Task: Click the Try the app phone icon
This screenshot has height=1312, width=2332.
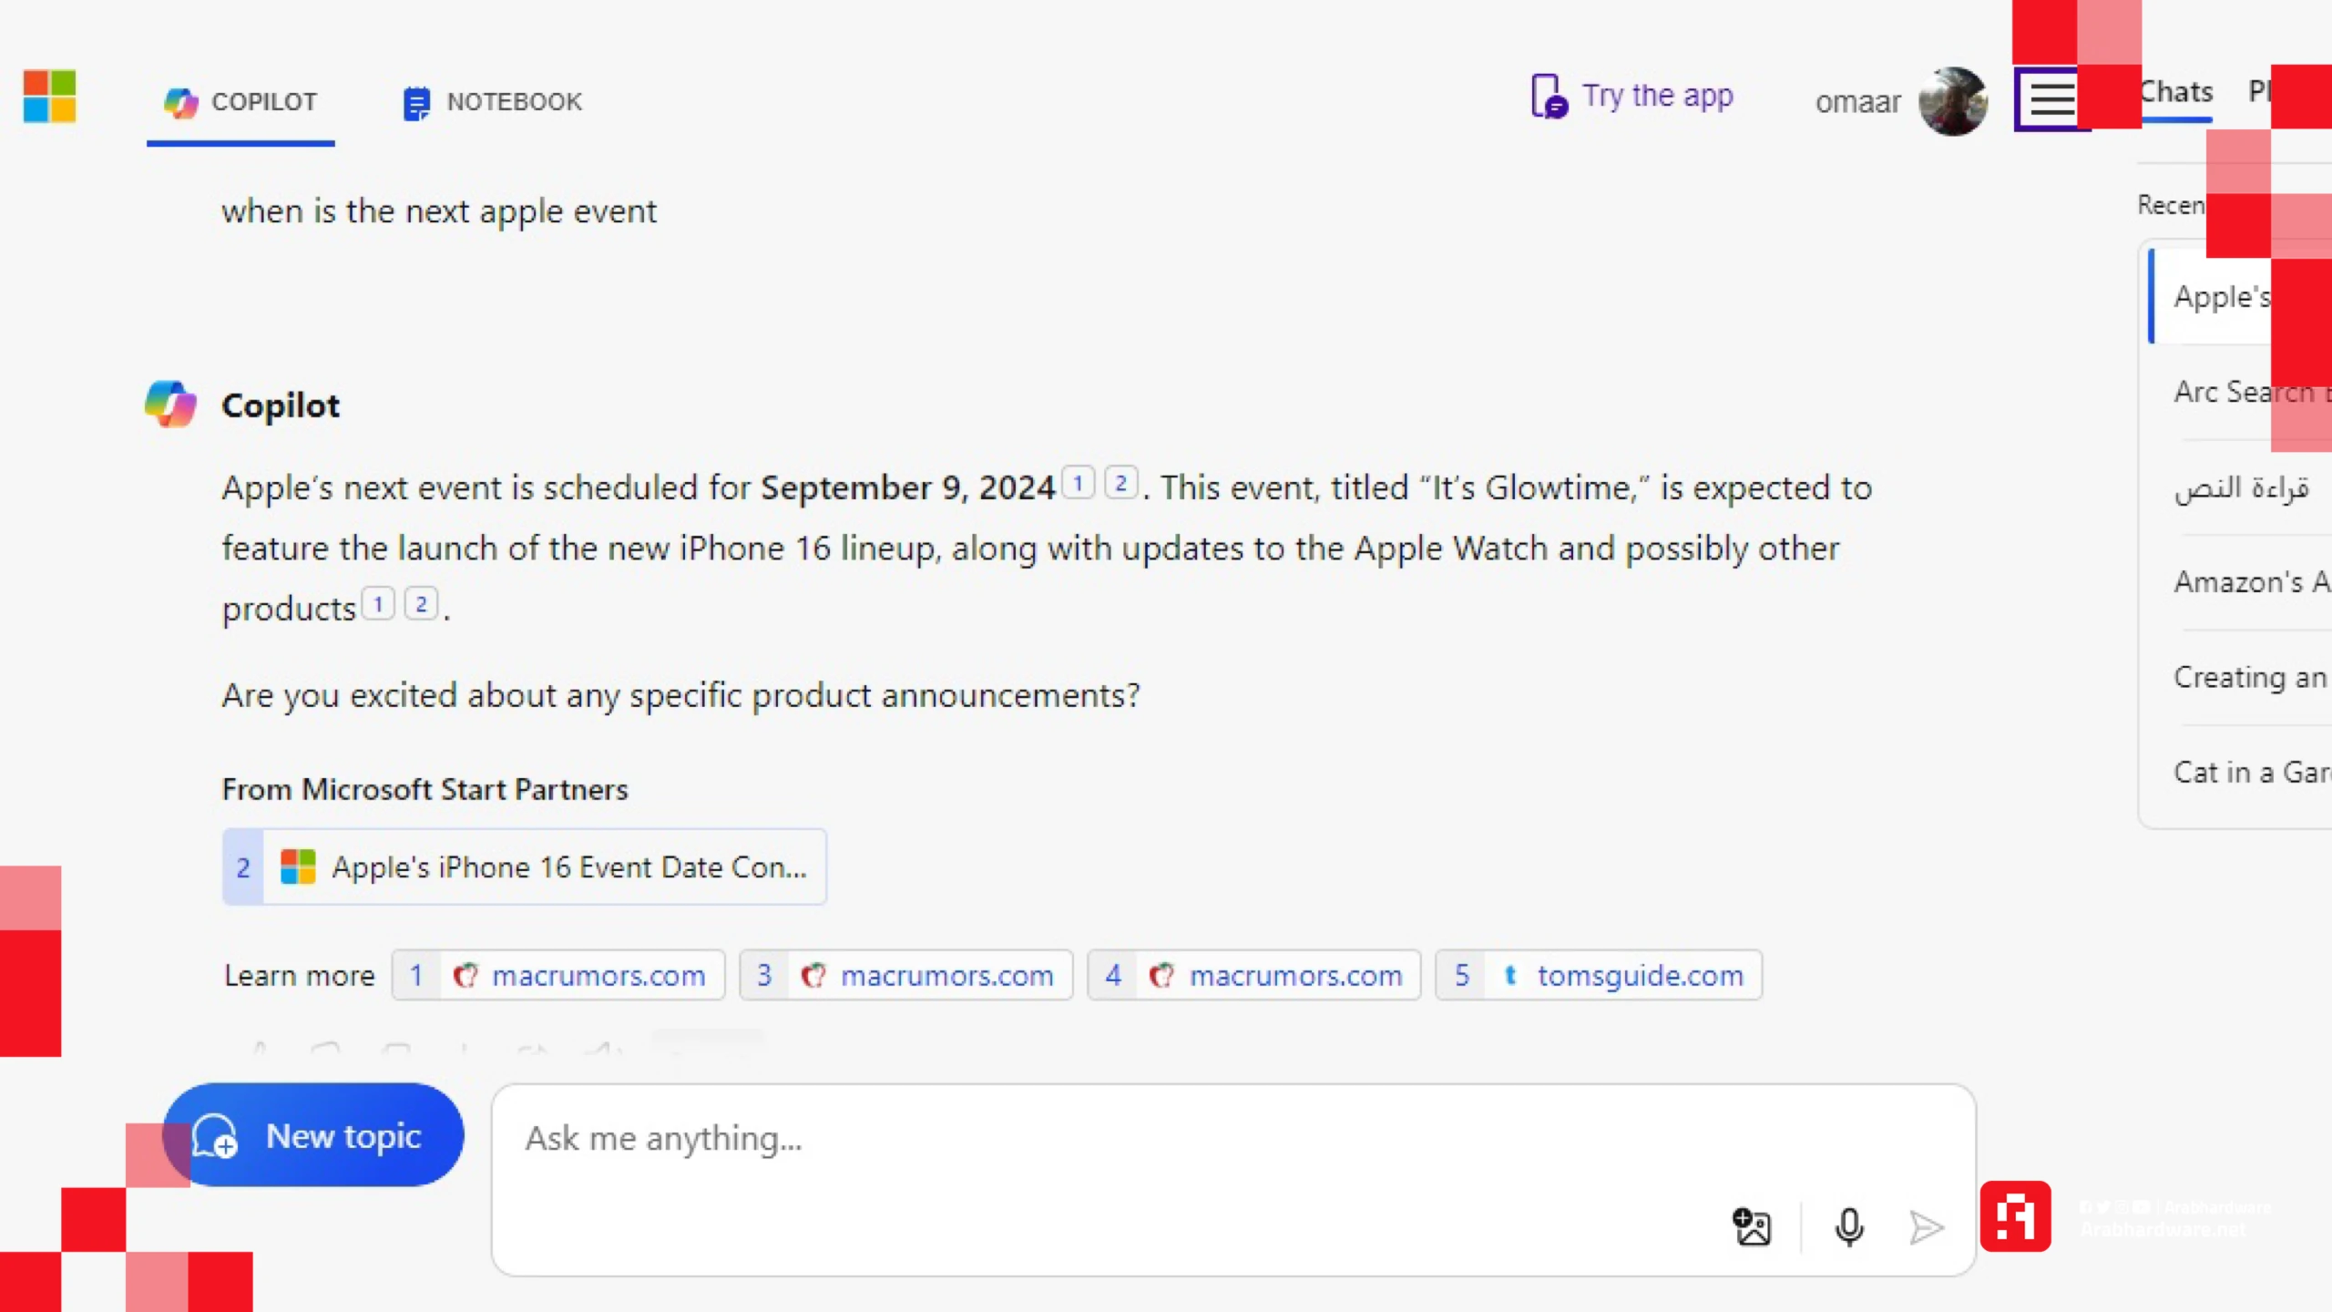Action: pos(1549,96)
